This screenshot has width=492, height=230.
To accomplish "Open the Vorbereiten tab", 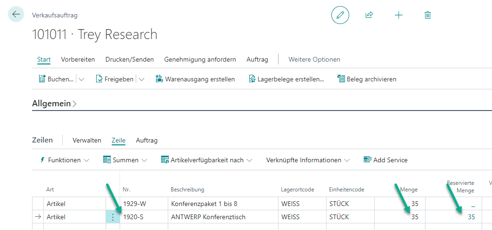I will [78, 59].
